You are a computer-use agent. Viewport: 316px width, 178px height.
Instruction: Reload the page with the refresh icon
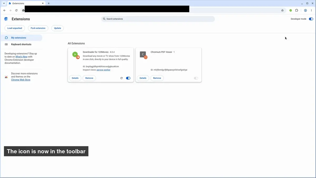tap(16, 10)
